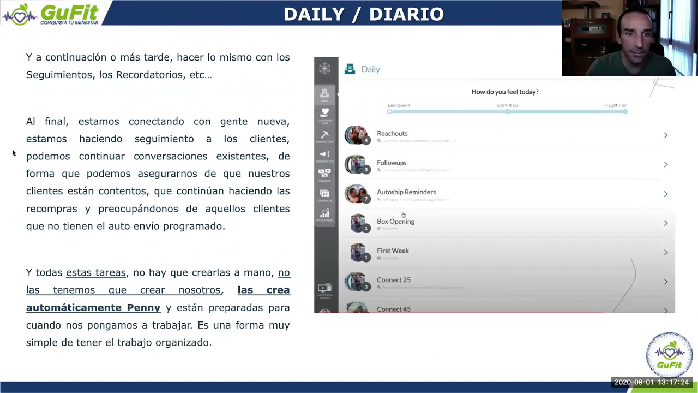
Task: Open My Business chart icon
Action: (x=324, y=215)
